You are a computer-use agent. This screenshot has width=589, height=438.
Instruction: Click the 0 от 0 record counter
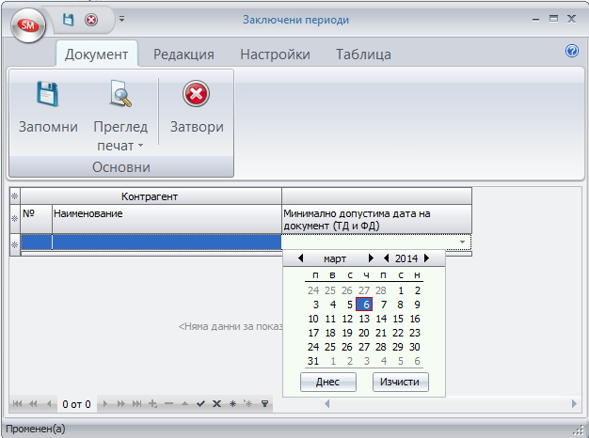click(x=76, y=404)
